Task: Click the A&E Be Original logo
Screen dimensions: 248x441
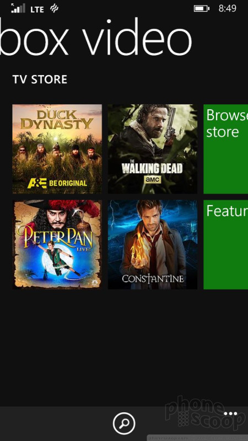Action: (x=57, y=184)
